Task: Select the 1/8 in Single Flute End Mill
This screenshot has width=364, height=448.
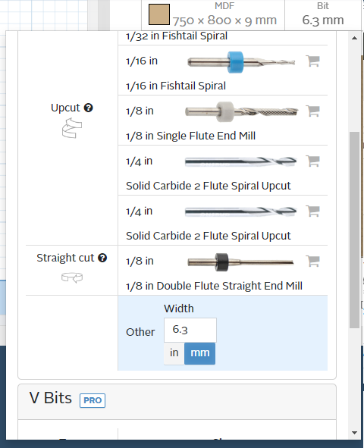Action: 223,121
